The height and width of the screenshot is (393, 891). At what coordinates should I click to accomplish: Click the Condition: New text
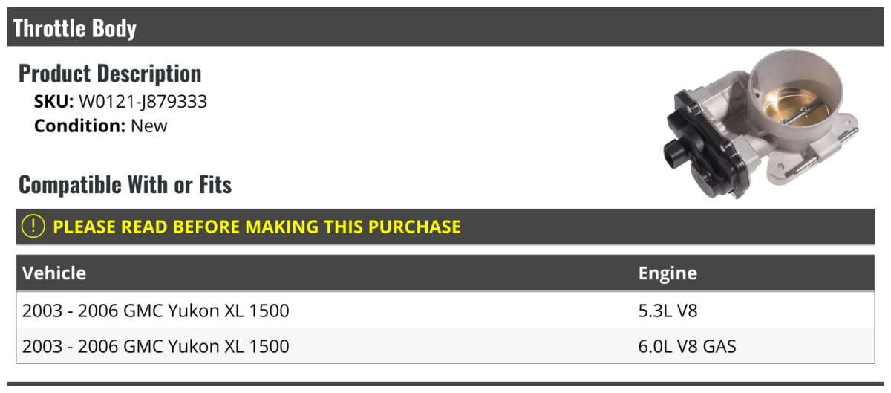[100, 126]
